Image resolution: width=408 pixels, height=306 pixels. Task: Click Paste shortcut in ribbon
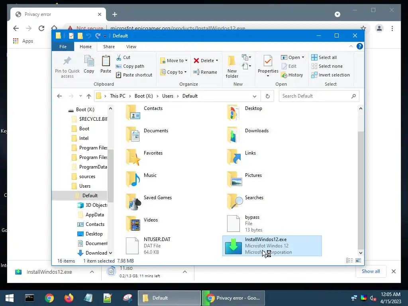pos(134,75)
